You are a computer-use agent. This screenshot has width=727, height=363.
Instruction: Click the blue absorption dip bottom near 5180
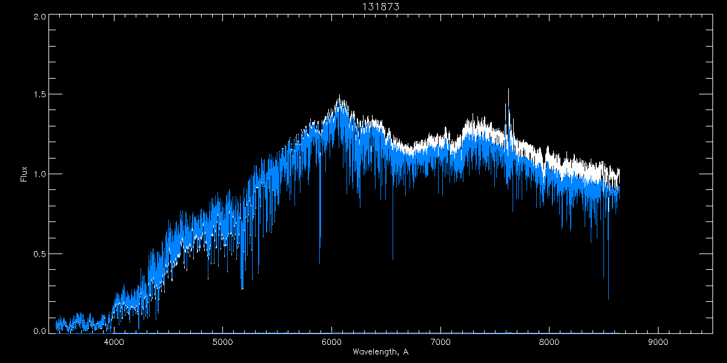coord(242,289)
